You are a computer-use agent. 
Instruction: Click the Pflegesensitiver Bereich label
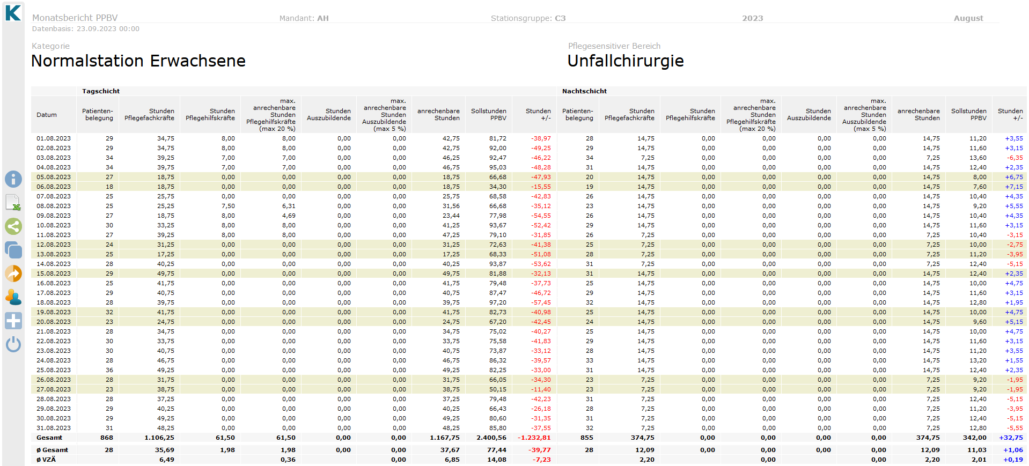pos(614,46)
